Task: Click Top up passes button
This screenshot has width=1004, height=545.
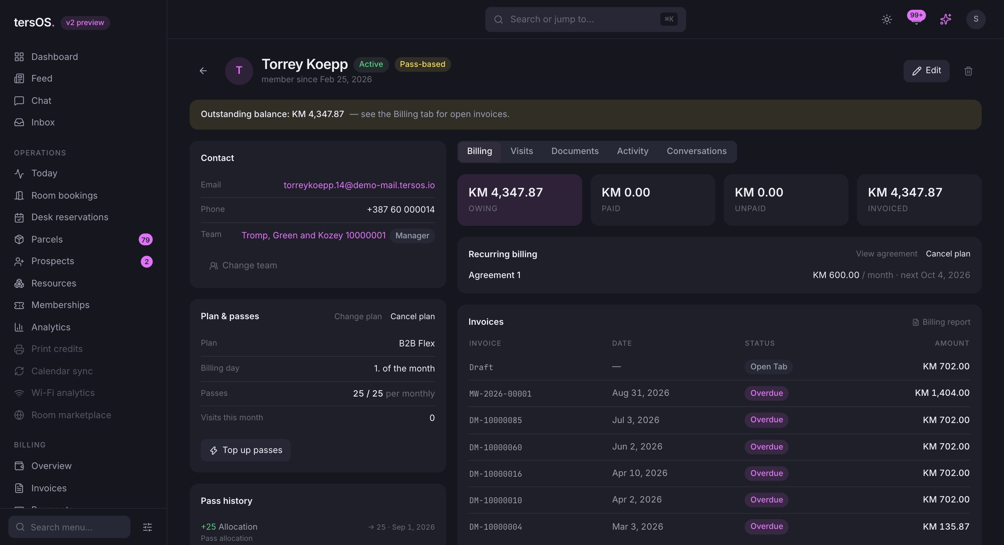Action: pyautogui.click(x=245, y=450)
